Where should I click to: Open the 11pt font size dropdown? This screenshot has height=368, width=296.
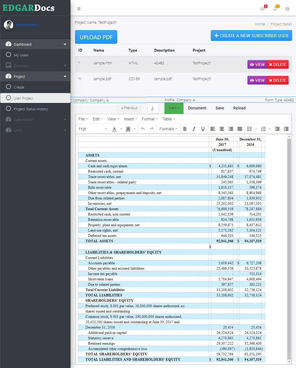[93, 129]
